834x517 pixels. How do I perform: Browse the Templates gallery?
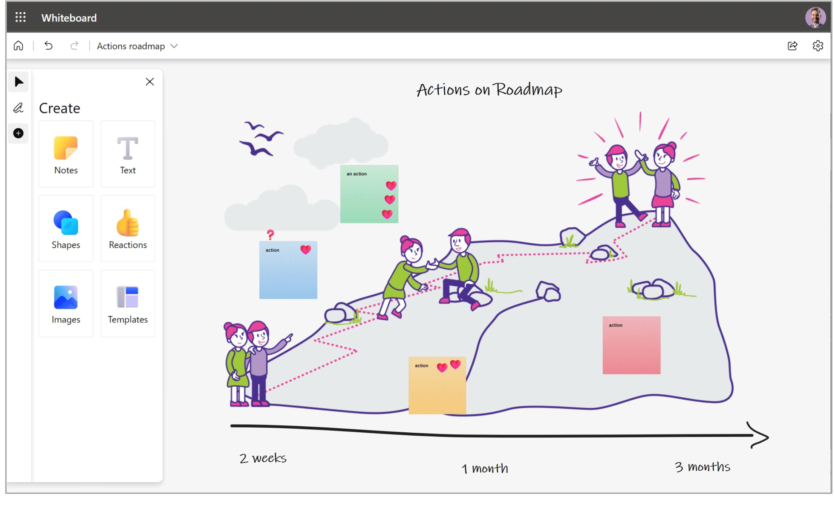128,303
